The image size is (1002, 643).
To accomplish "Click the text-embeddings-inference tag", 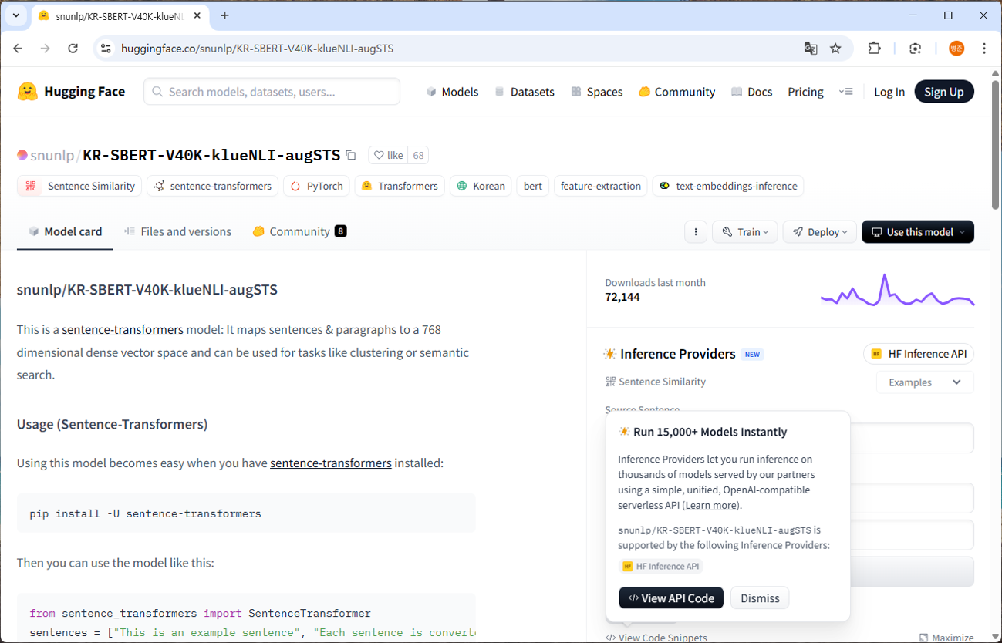I will pyautogui.click(x=728, y=186).
